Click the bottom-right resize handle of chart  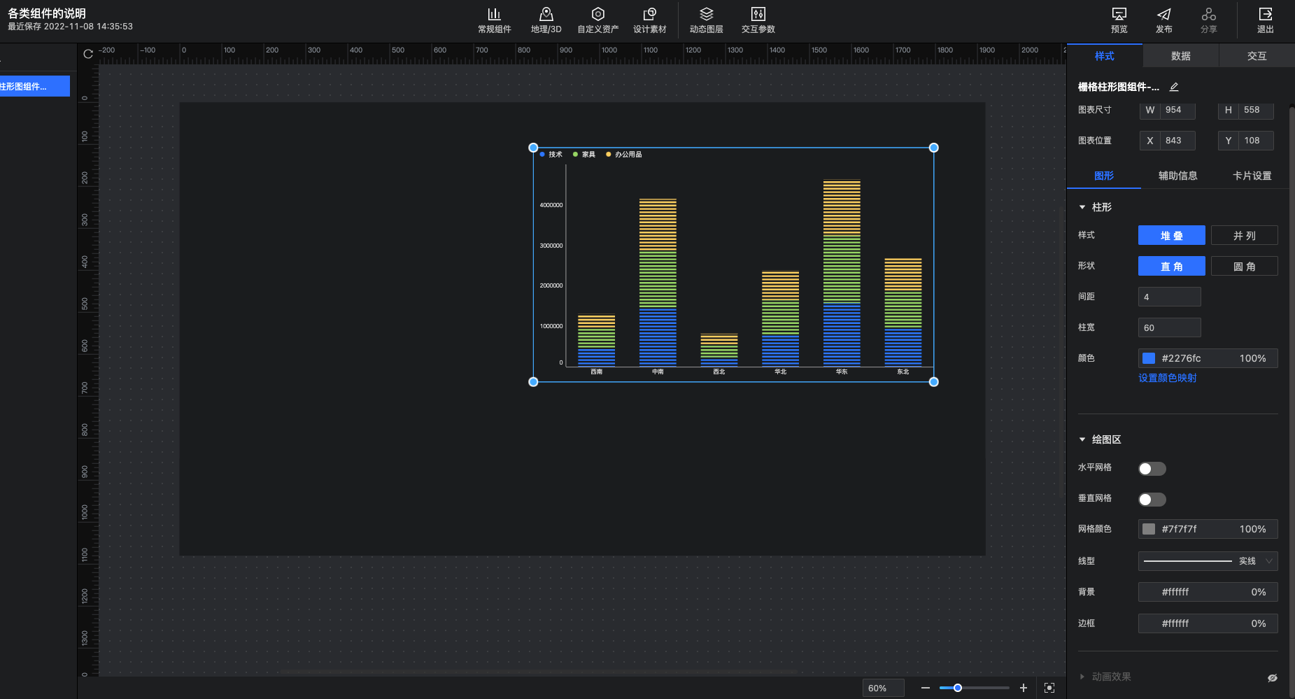point(933,381)
